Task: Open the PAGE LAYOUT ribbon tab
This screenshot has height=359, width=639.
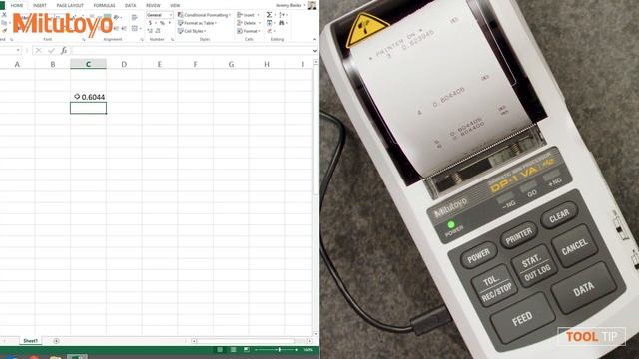Action: 70,5
